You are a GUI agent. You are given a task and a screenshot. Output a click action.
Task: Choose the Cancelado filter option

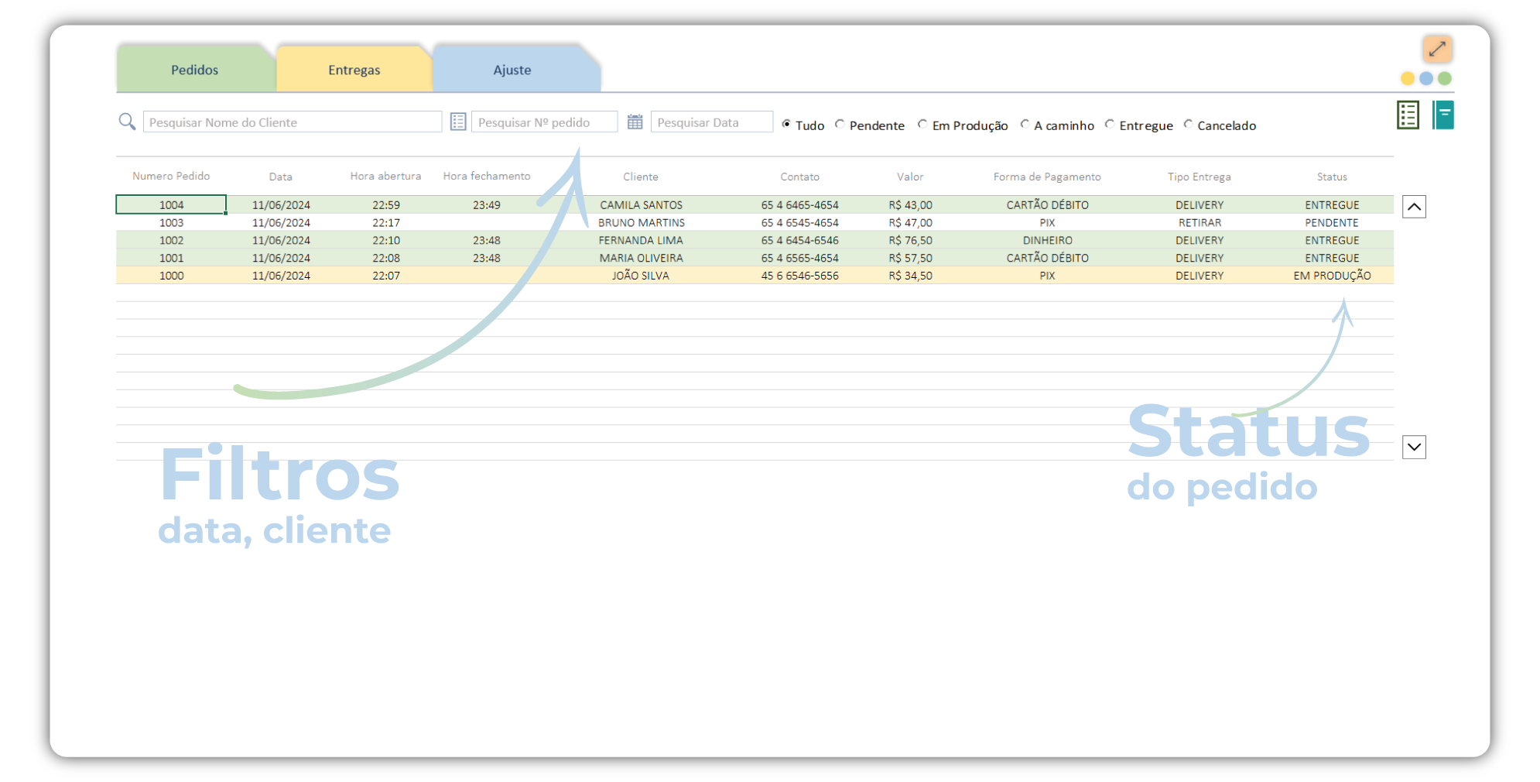click(1188, 125)
